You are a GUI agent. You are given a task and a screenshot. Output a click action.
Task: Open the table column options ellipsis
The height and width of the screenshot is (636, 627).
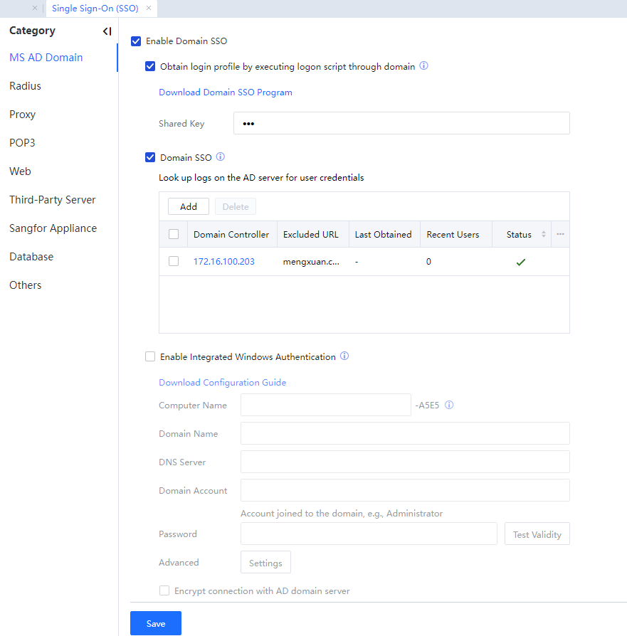click(560, 234)
